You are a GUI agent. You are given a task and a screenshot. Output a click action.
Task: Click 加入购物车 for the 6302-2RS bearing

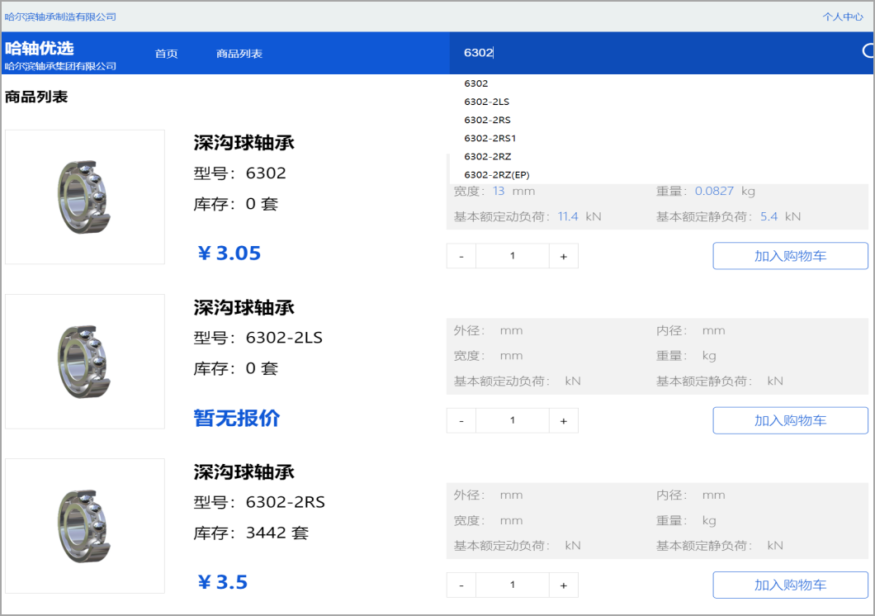789,585
